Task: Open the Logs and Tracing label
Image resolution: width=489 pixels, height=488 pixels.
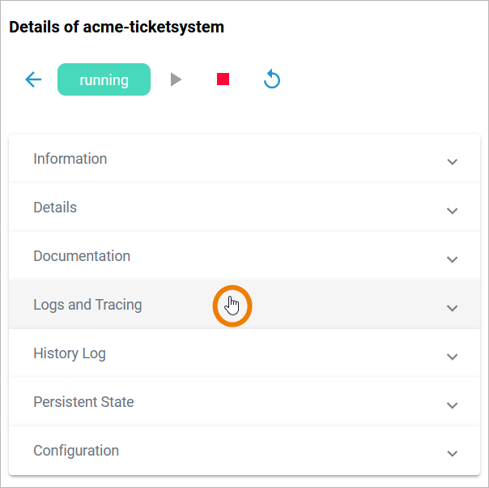Action: click(x=87, y=305)
